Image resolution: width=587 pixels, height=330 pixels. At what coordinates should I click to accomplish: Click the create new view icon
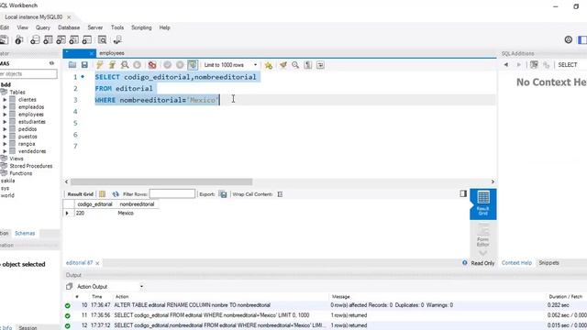61,40
